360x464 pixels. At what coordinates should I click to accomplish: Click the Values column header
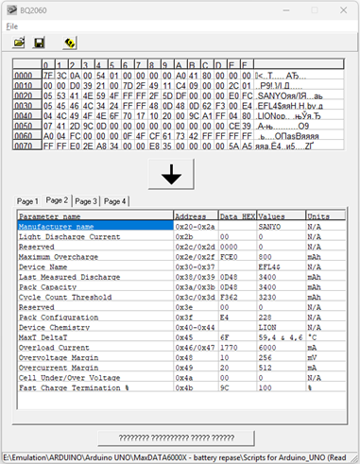coord(282,215)
